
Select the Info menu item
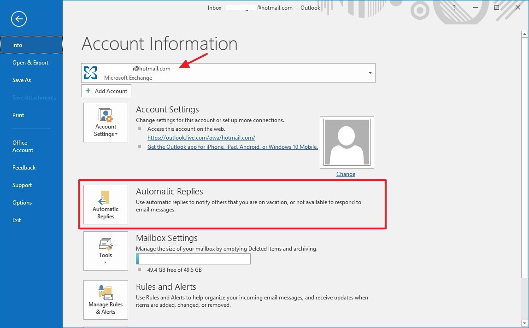tap(31, 45)
